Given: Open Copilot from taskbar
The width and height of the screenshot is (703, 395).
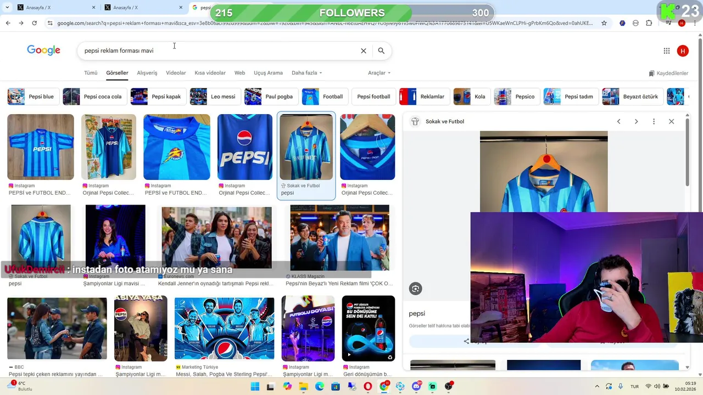Looking at the screenshot, I should click(x=287, y=387).
